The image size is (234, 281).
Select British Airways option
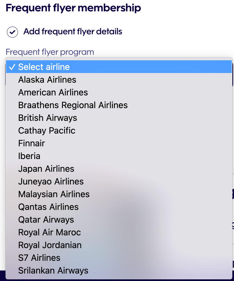click(x=119, y=118)
